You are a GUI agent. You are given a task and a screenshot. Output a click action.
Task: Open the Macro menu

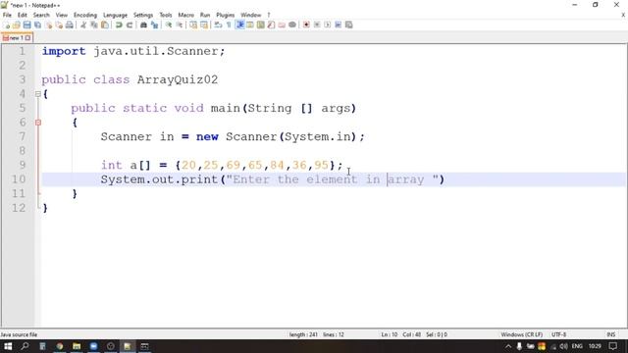[185, 15]
